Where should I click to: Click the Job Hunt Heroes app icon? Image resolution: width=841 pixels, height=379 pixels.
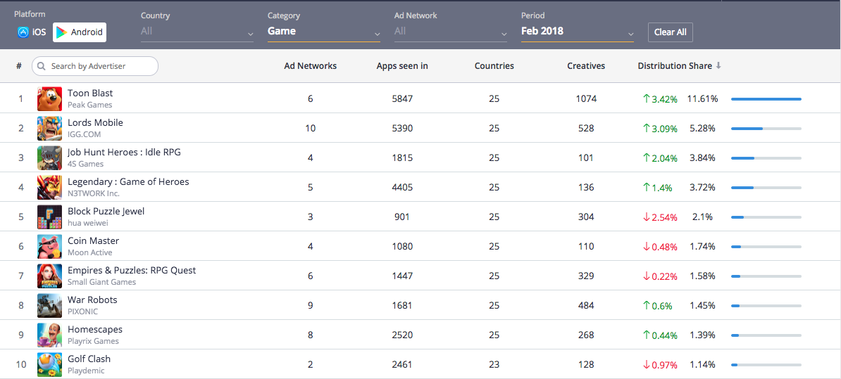49,158
